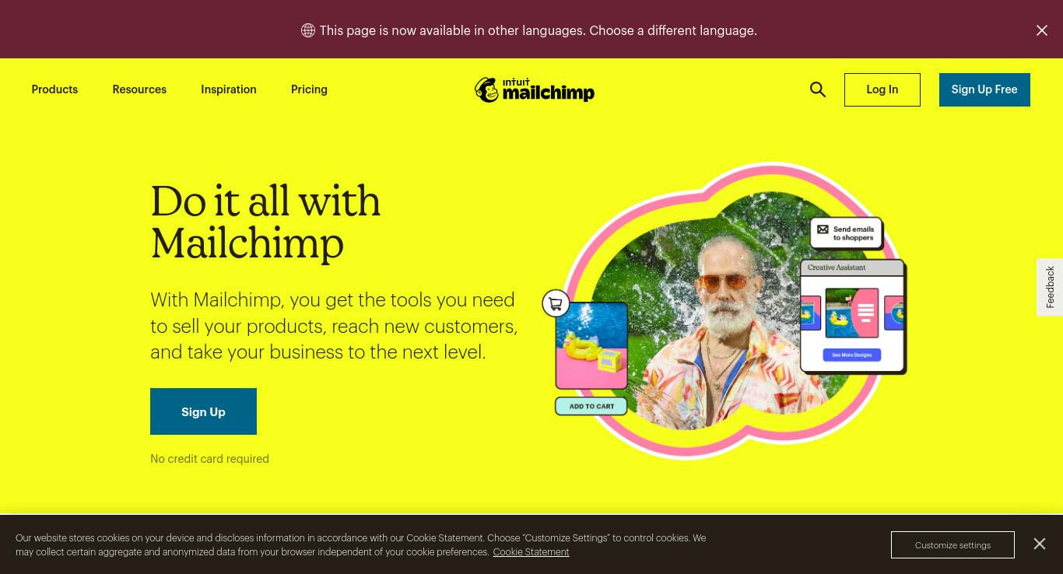The width and height of the screenshot is (1063, 574).
Task: Click the globe icon in the language banner
Action: [308, 30]
